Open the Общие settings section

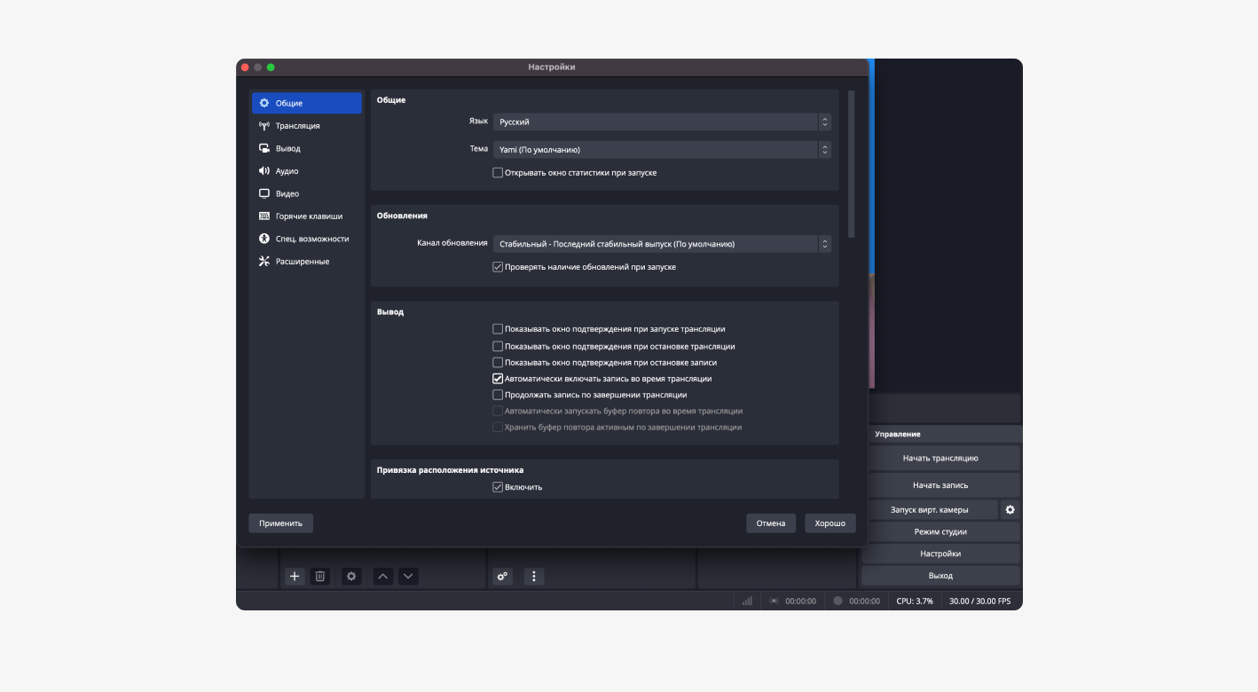click(306, 103)
